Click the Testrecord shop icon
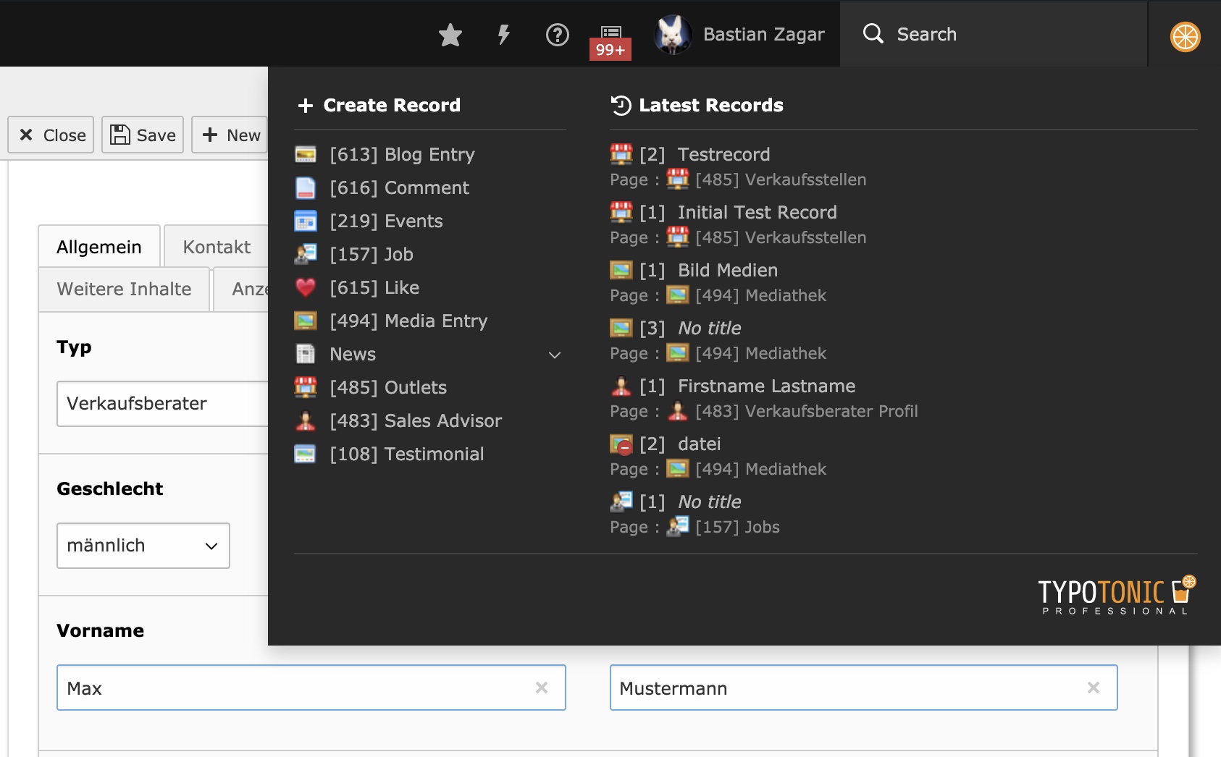 point(621,153)
